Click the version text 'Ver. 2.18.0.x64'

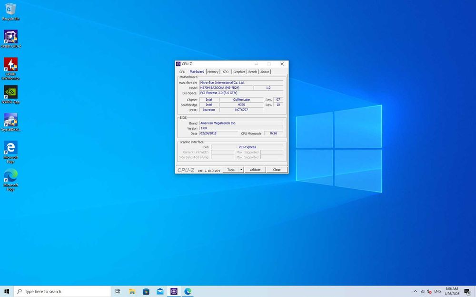(209, 171)
